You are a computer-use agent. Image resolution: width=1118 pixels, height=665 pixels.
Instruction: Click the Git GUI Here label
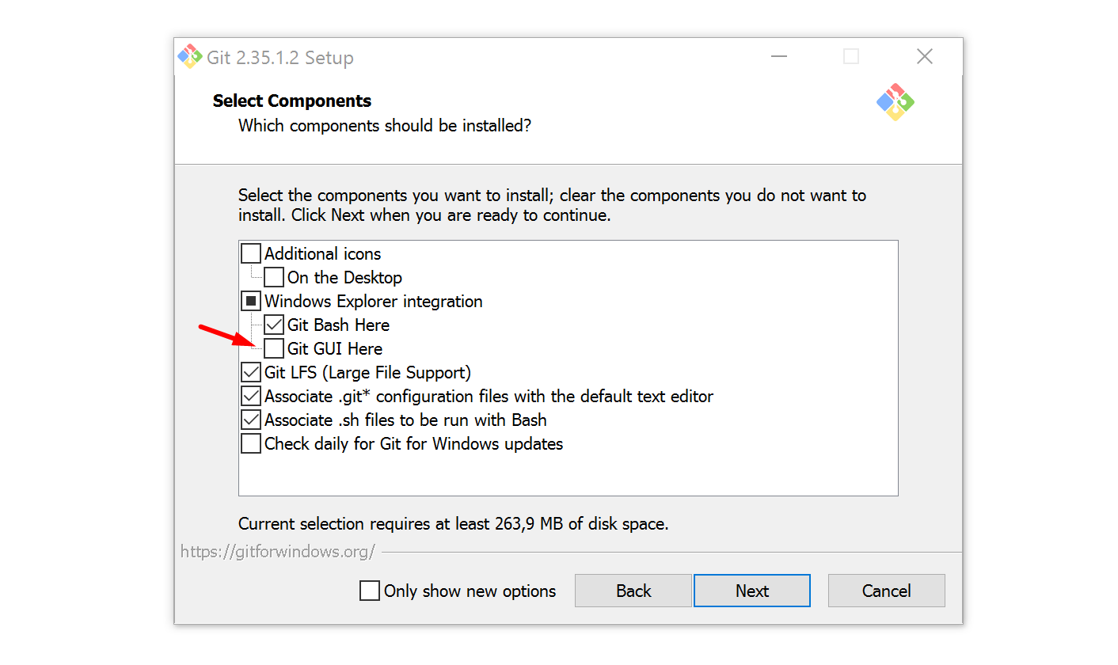point(335,349)
